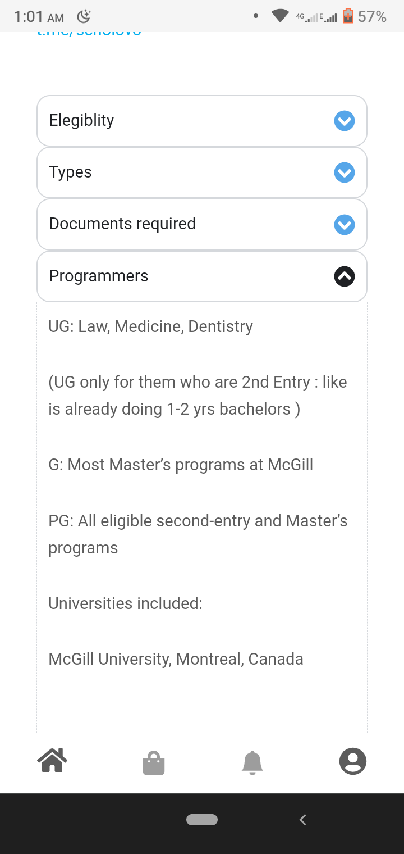This screenshot has width=404, height=854.
Task: Tap the Elegiblity accordion header
Action: point(168,121)
